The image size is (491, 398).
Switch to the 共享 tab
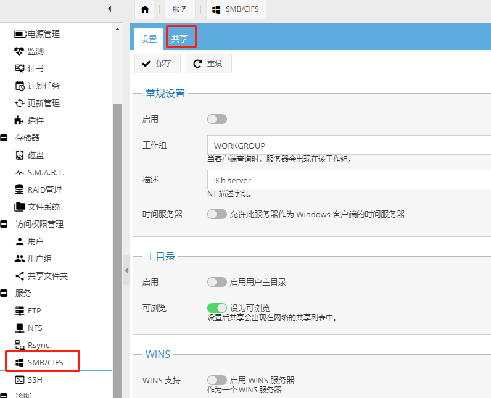point(179,38)
